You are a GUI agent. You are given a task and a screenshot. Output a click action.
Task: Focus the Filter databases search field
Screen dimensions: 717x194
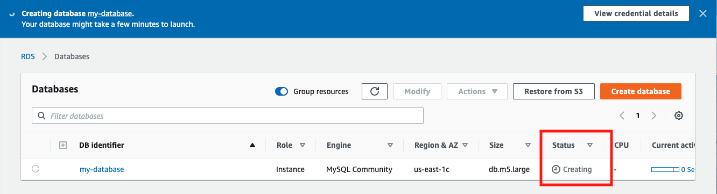point(228,116)
